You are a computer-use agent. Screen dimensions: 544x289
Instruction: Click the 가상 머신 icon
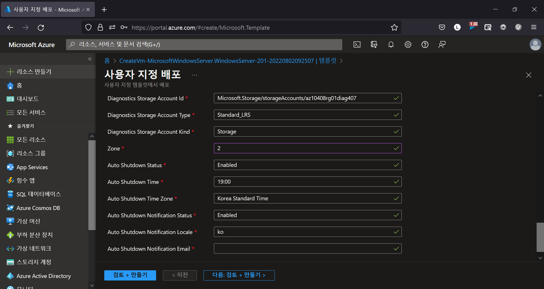click(x=10, y=221)
